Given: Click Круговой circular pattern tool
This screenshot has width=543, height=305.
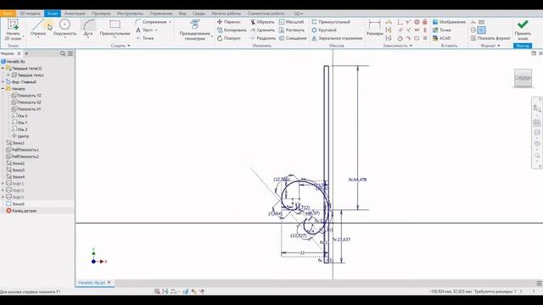Looking at the screenshot, I should (x=324, y=30).
